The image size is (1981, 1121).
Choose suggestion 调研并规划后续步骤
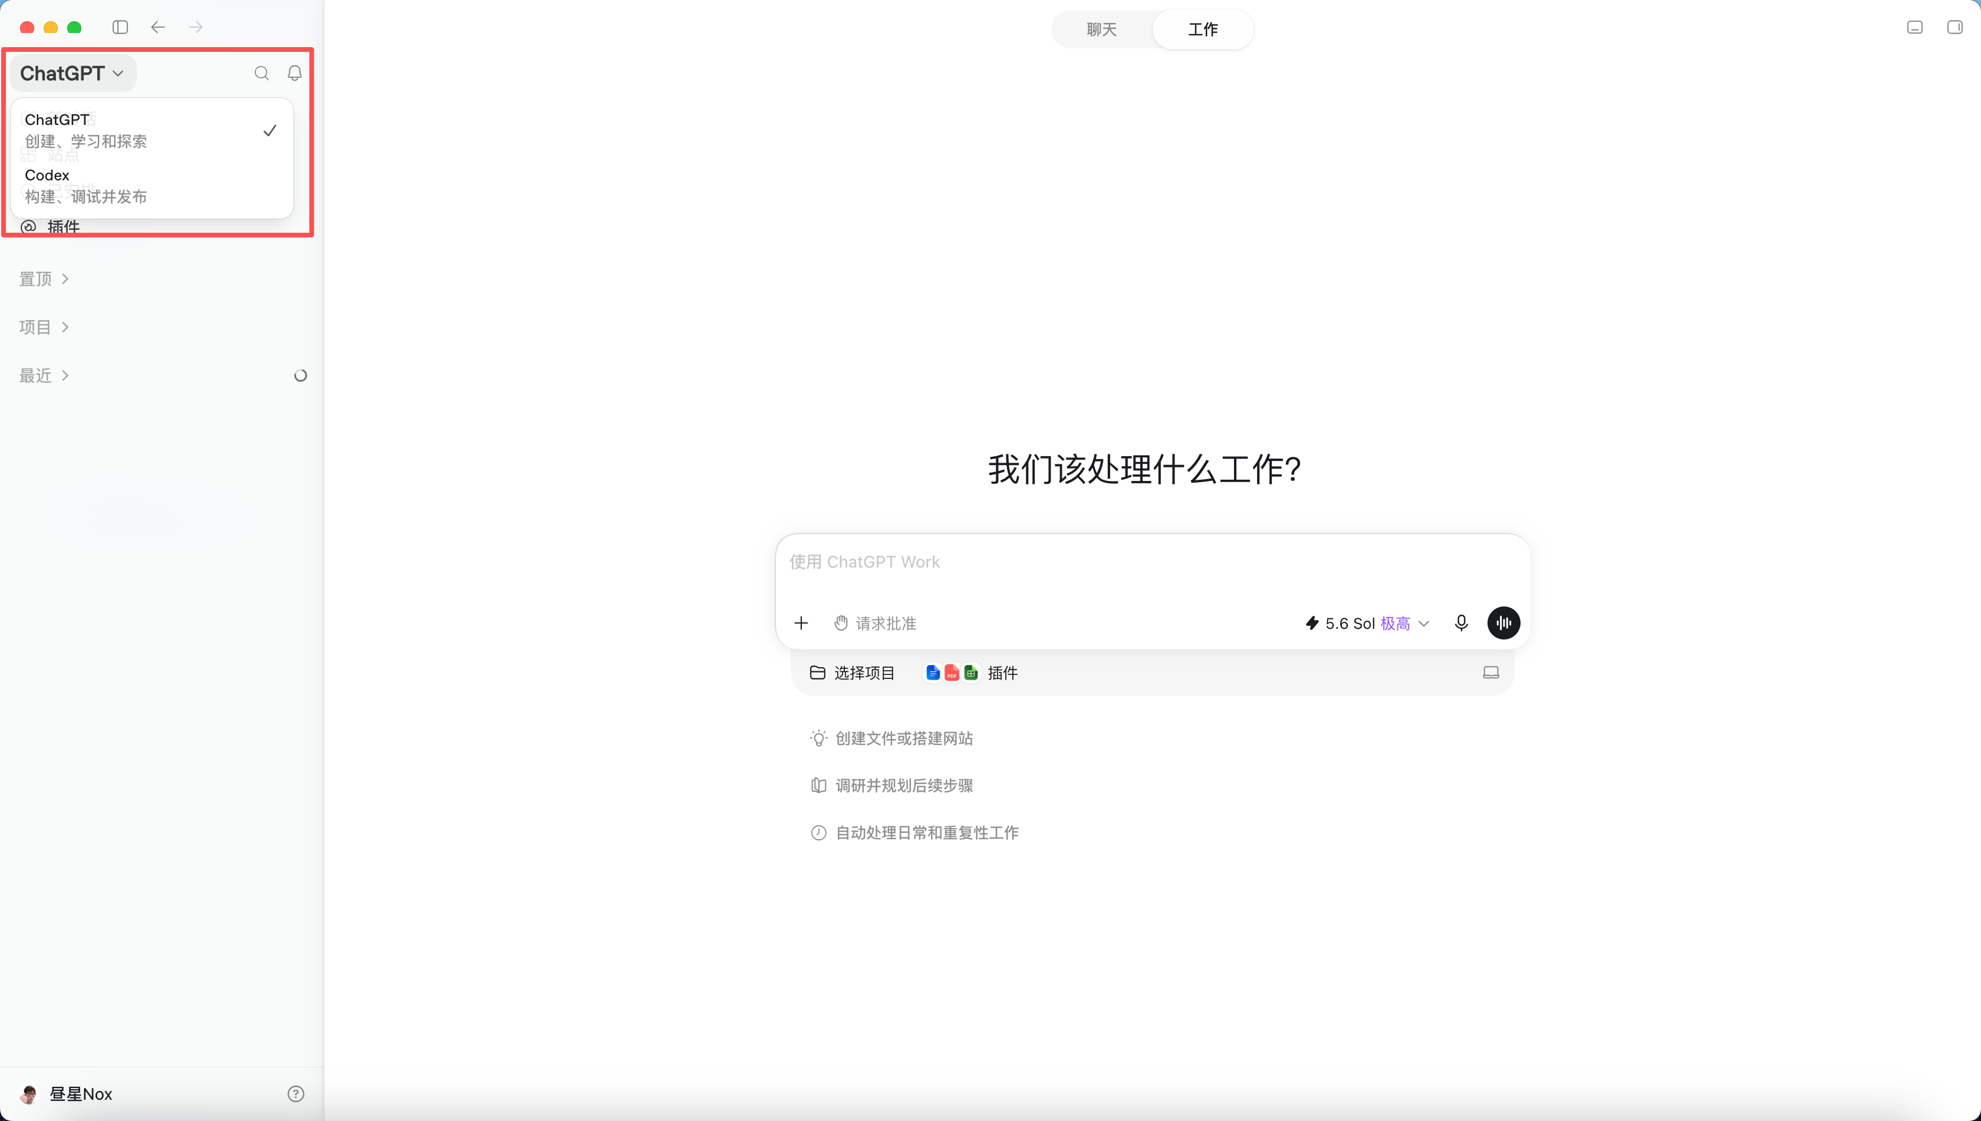point(891,785)
